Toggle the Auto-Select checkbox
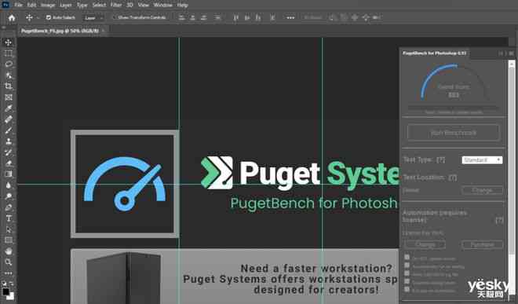 pos(48,17)
